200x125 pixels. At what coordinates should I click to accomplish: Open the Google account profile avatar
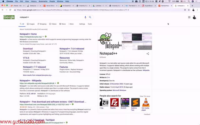pyautogui.click(x=194, y=17)
